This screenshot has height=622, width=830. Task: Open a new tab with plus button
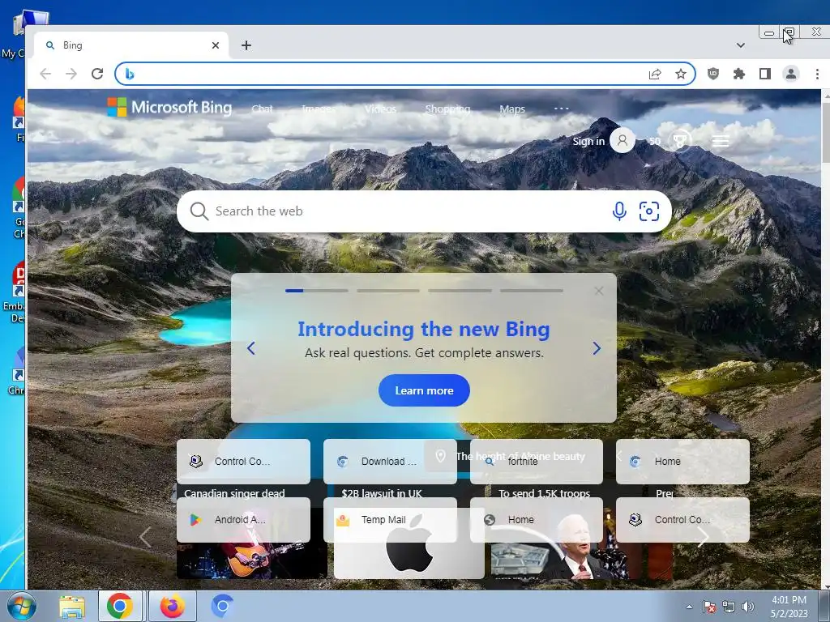click(x=246, y=45)
